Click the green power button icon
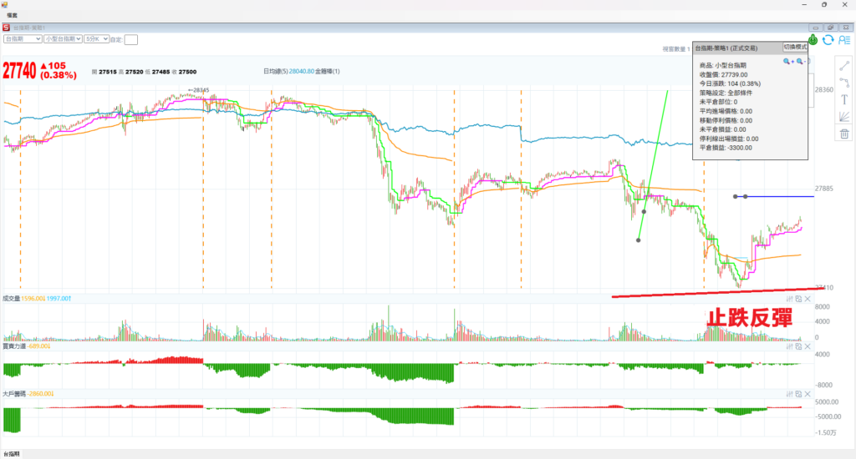 point(813,39)
